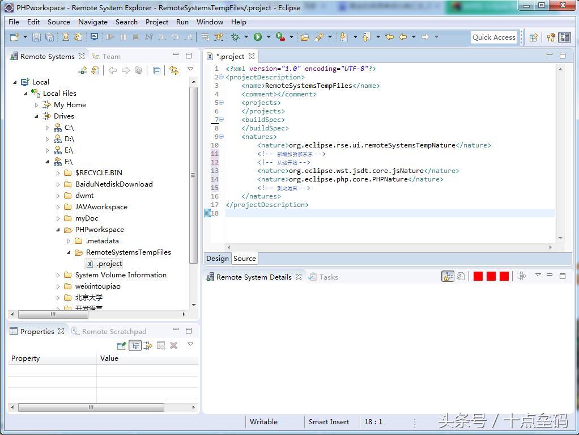Toggle the Properties view show categories button
The height and width of the screenshot is (435, 579).
point(135,345)
